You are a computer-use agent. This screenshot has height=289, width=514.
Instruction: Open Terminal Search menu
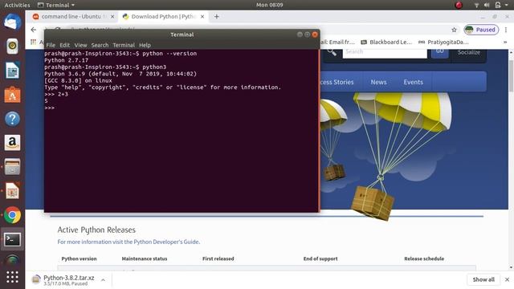click(x=100, y=45)
